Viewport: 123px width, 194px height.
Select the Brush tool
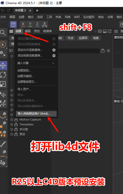point(3,144)
